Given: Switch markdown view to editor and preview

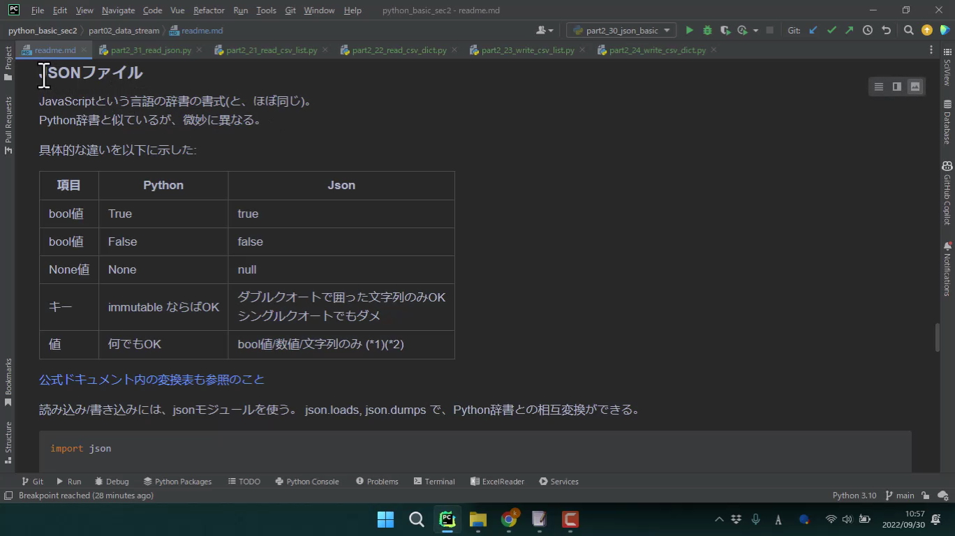Looking at the screenshot, I should 897,87.
